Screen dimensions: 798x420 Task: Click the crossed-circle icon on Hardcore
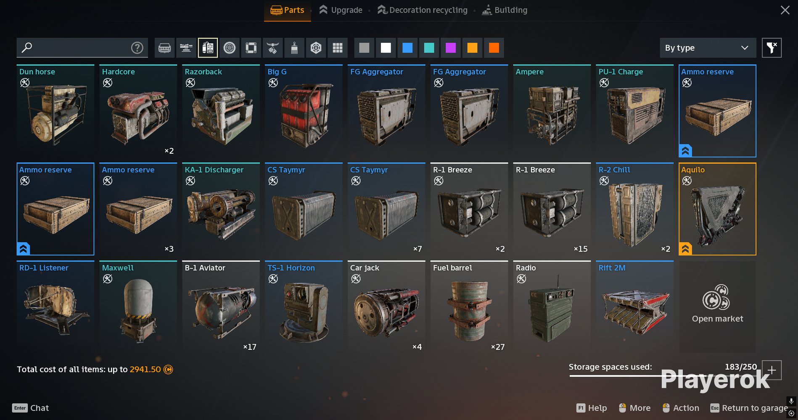click(108, 83)
